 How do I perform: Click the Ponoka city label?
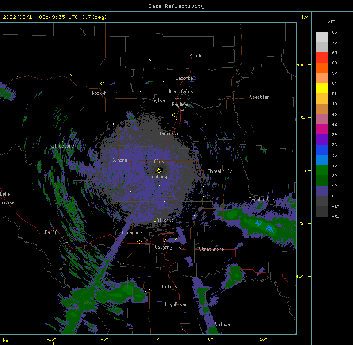click(x=197, y=56)
